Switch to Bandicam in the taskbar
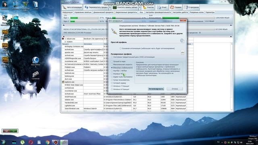Viewport: 258px width, 145px height. click(56, 142)
